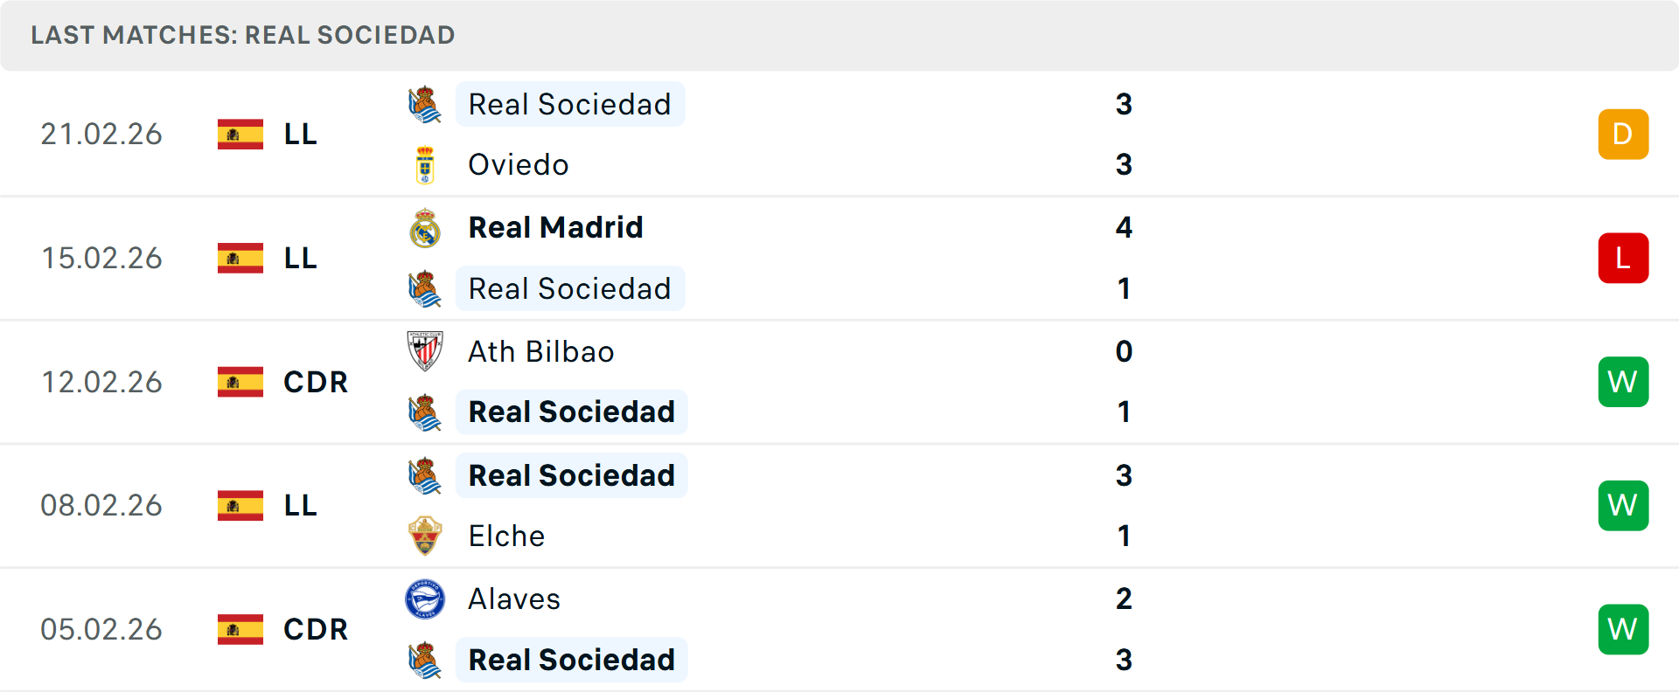Click the Alaves club crest

(425, 599)
